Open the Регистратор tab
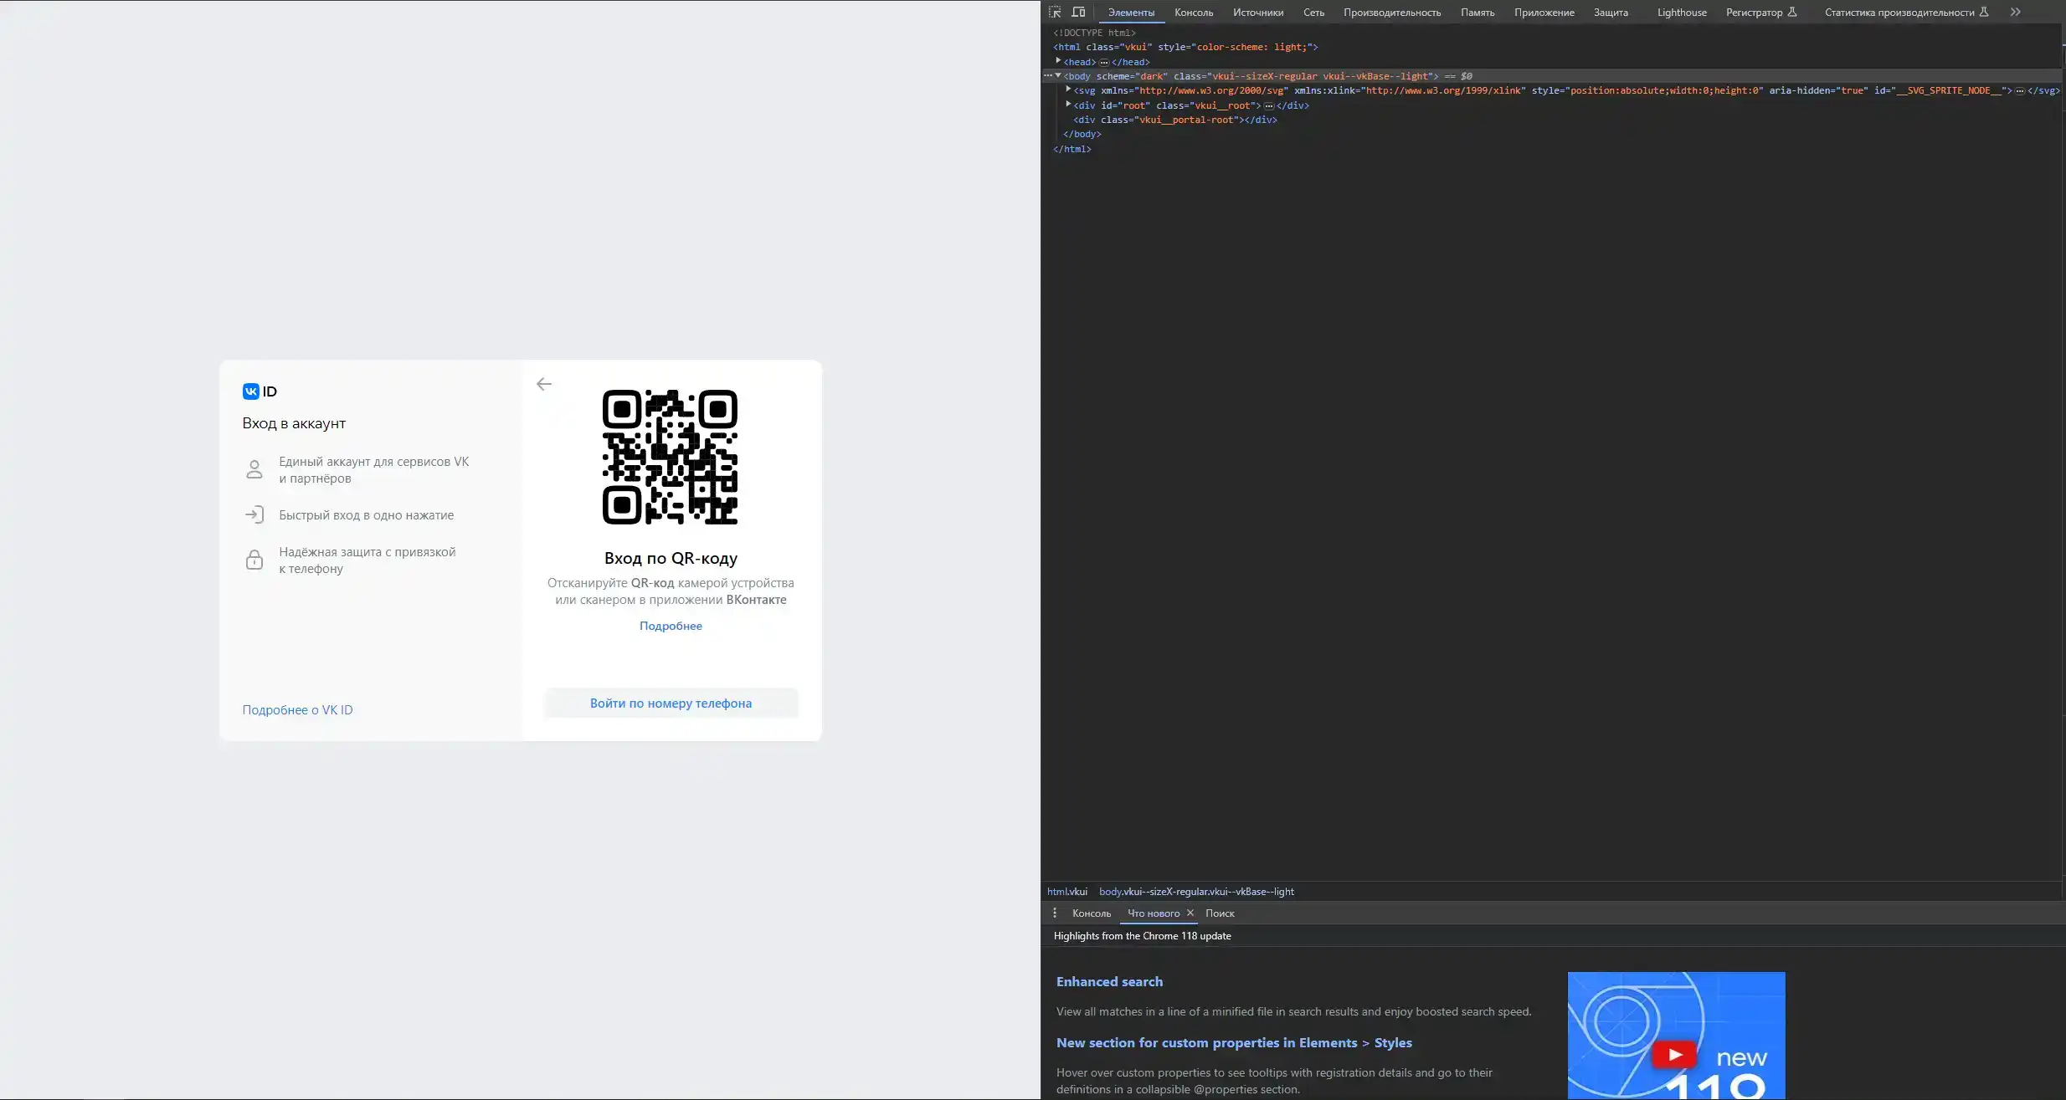 point(1761,13)
